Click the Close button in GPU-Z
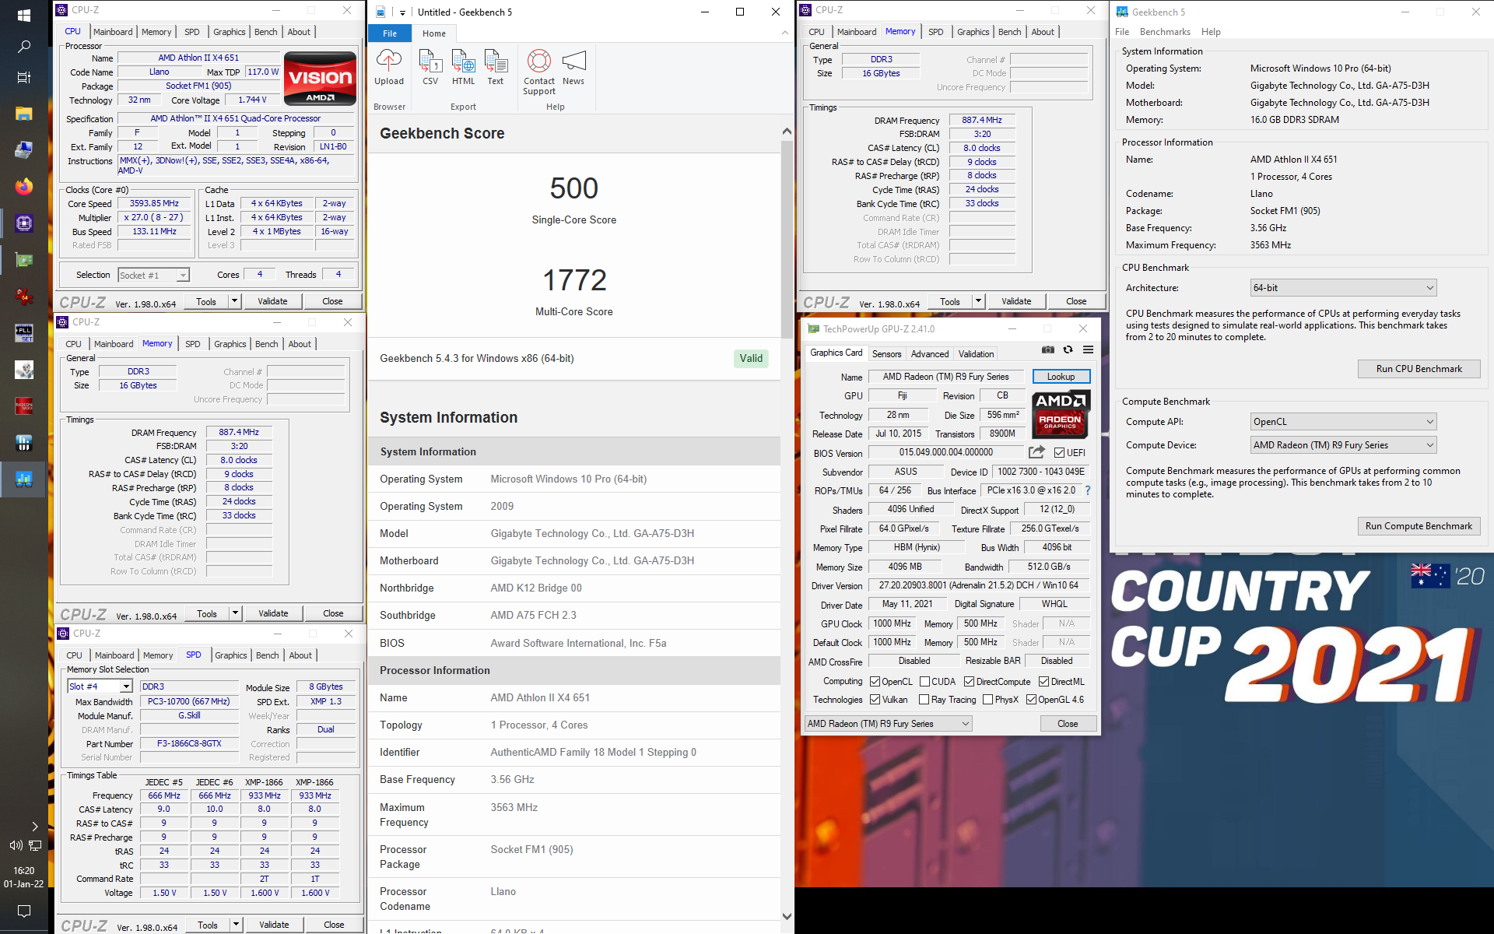 point(1068,724)
